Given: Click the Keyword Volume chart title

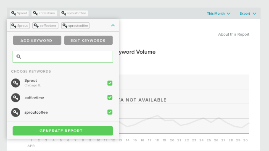Looking at the screenshot, I should (x=137, y=52).
